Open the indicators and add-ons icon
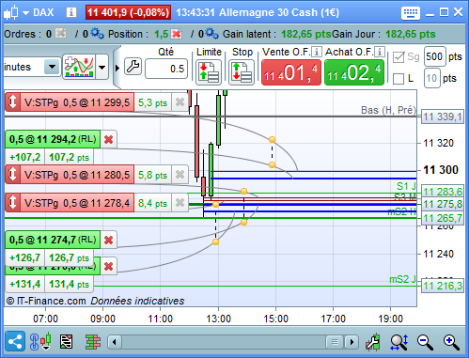The image size is (469, 358). (79, 67)
